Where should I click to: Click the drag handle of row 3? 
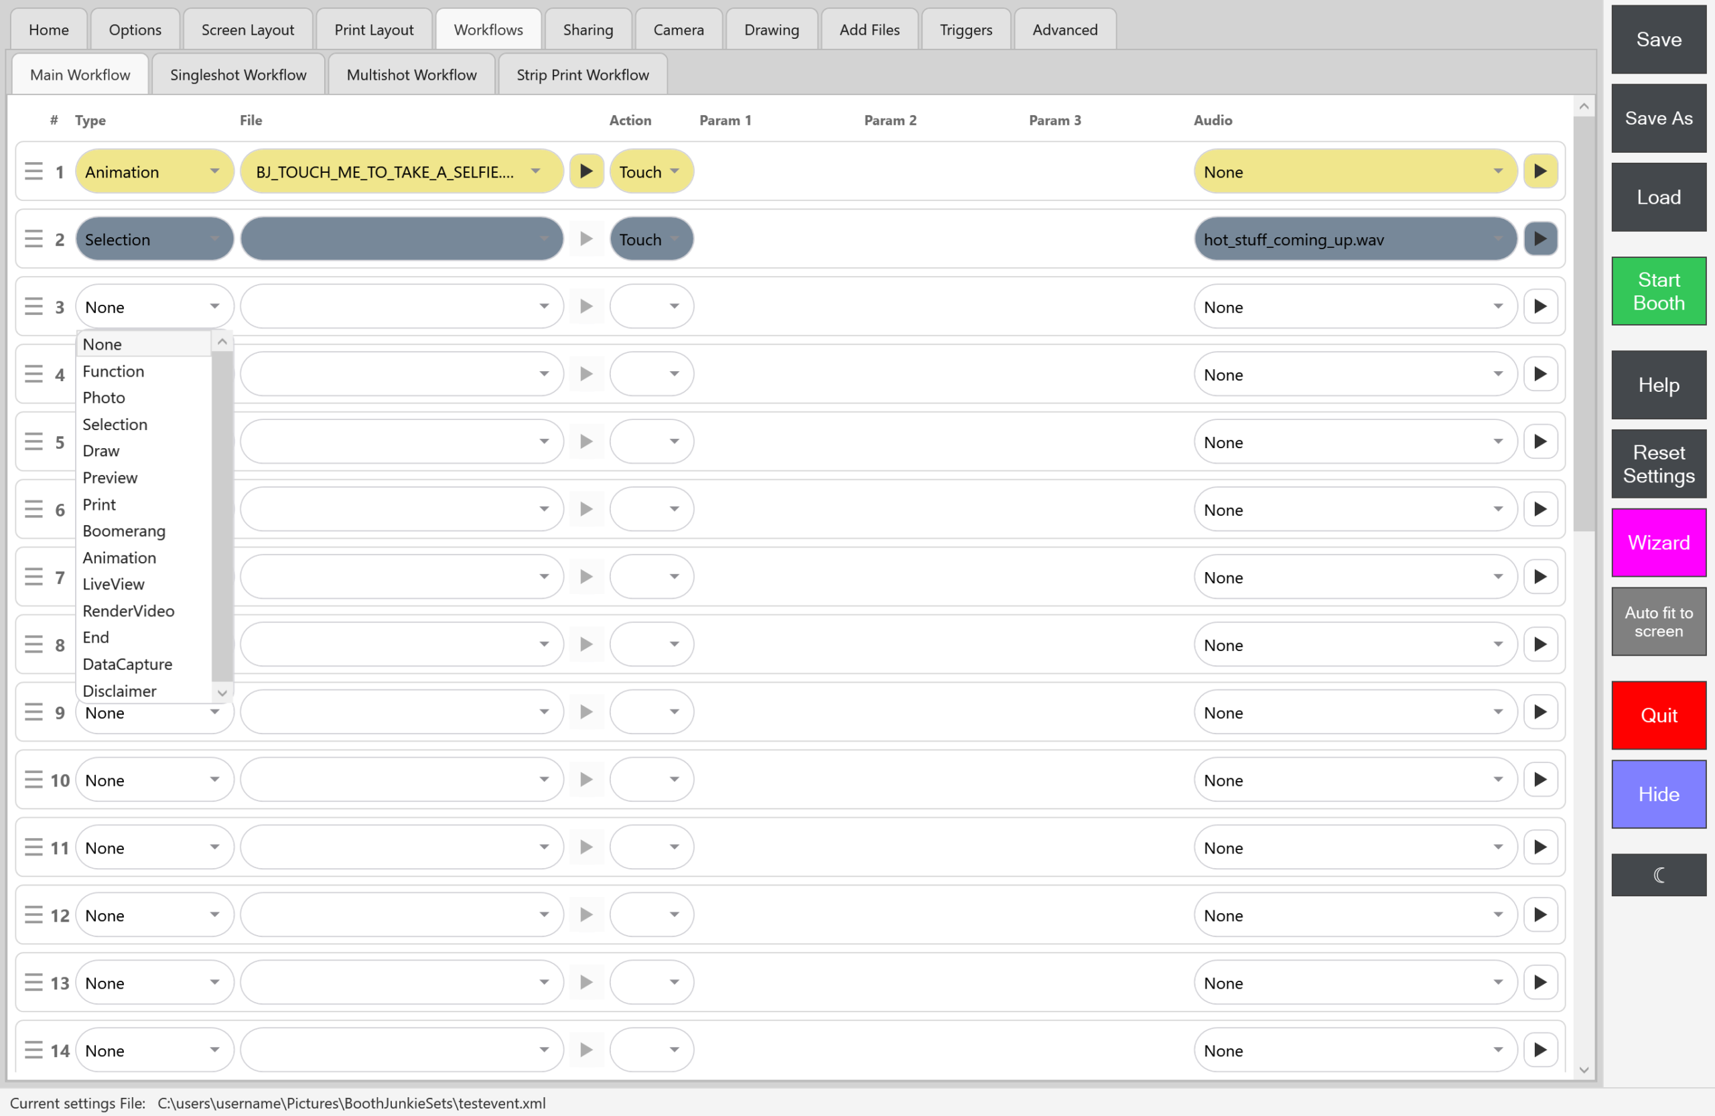coord(34,307)
